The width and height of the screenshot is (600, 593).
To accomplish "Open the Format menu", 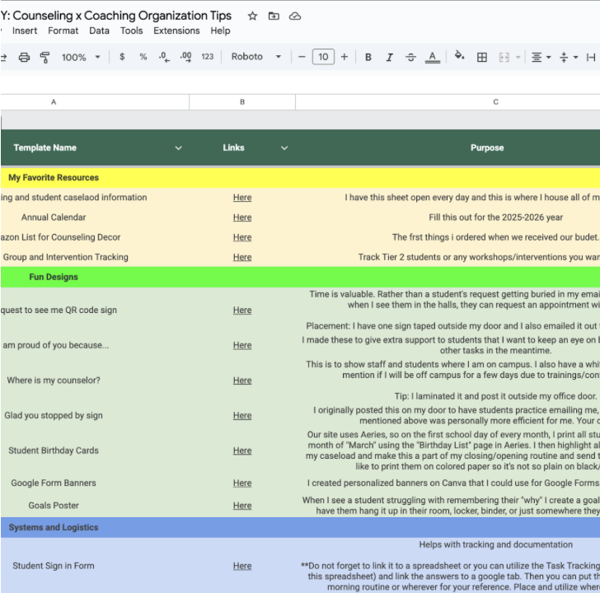I will 63,30.
